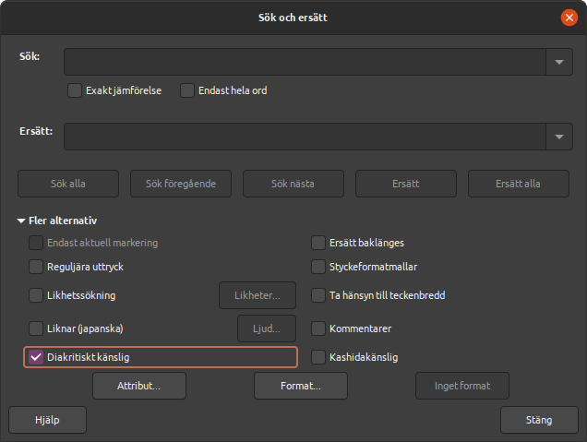
Task: Open the Format... dialog button
Action: [x=301, y=386]
